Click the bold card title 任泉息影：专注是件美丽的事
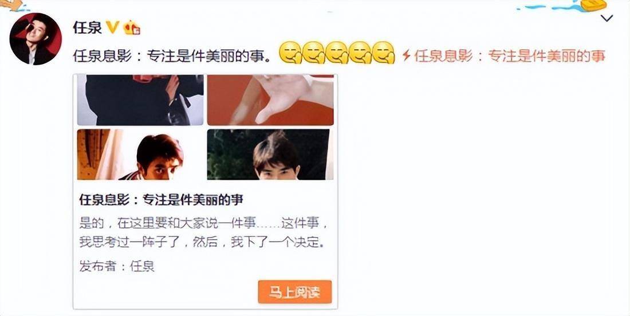630x316 pixels. click(x=161, y=200)
